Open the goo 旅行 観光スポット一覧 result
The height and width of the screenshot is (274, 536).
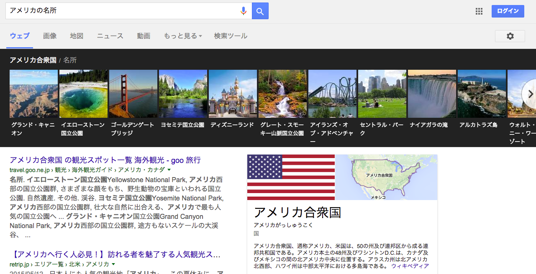(x=105, y=160)
